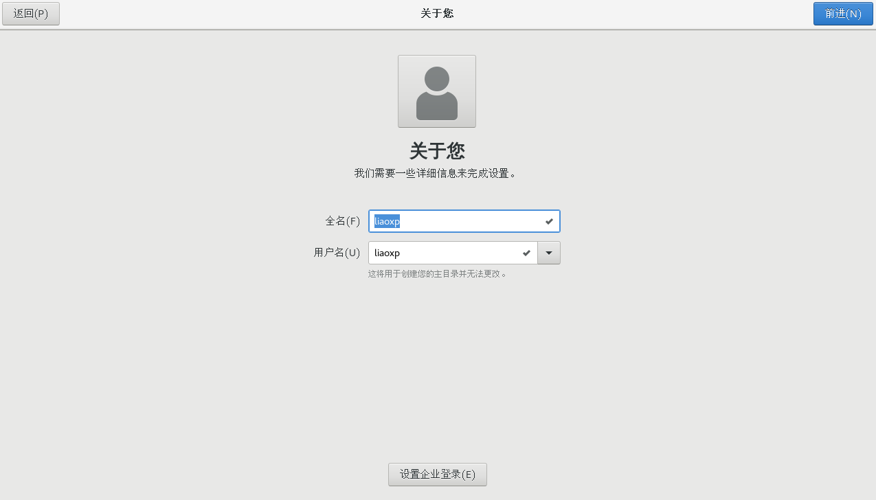Focus the 用户名 combo box text liaoxp
Viewport: 876px width, 500px height.
click(387, 253)
